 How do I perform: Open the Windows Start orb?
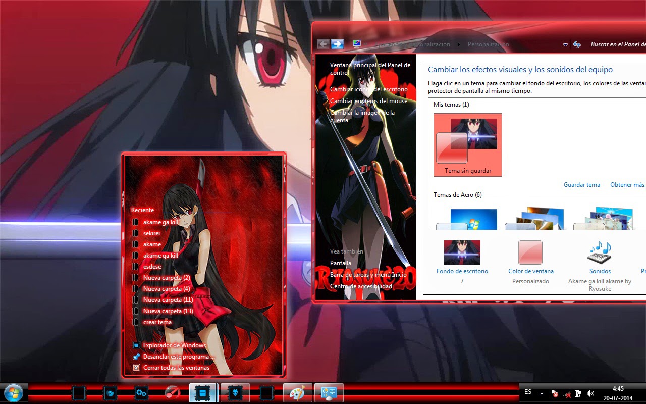pyautogui.click(x=13, y=393)
